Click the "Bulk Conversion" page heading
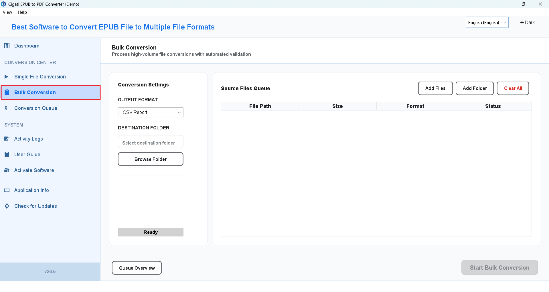Screen dimensions: 549x292 point(134,48)
